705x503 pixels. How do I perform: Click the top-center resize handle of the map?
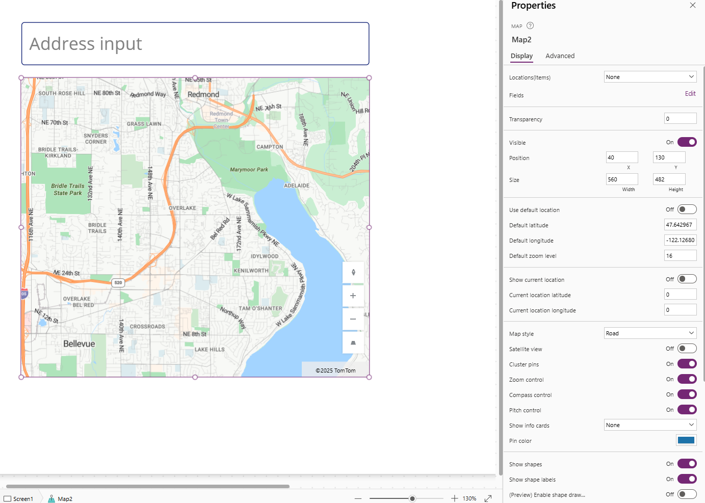[x=195, y=78]
